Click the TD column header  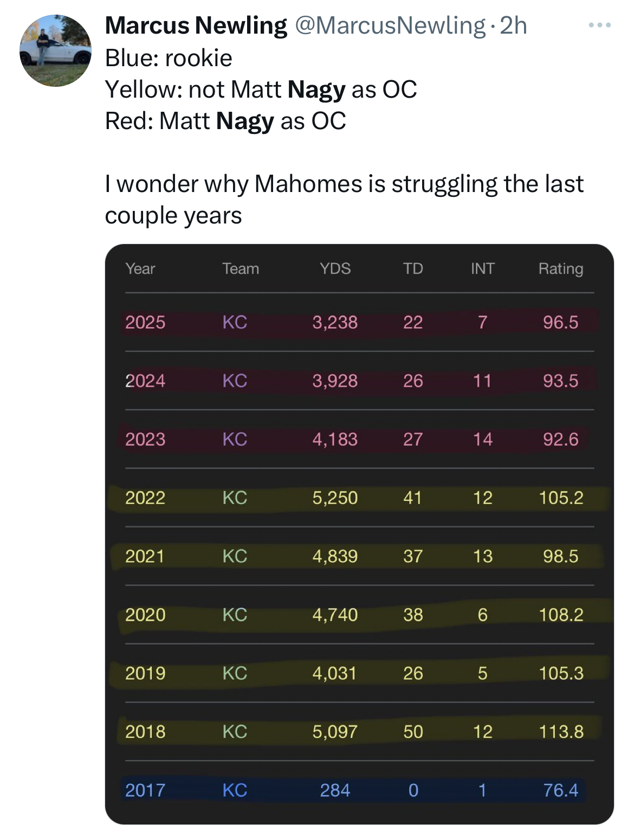[x=413, y=269]
